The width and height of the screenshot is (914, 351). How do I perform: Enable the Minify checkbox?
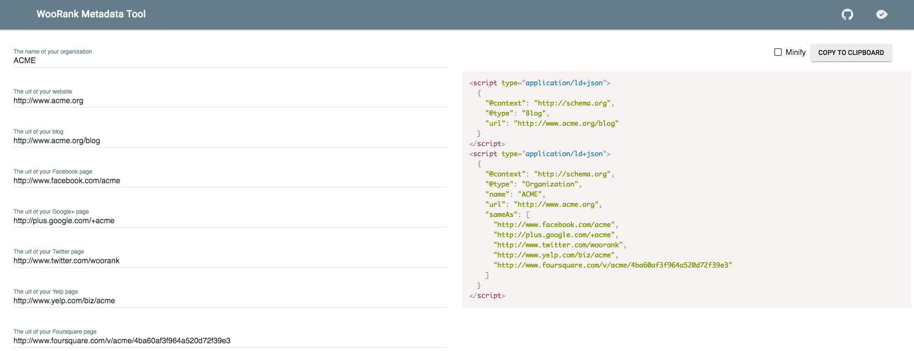click(x=778, y=52)
